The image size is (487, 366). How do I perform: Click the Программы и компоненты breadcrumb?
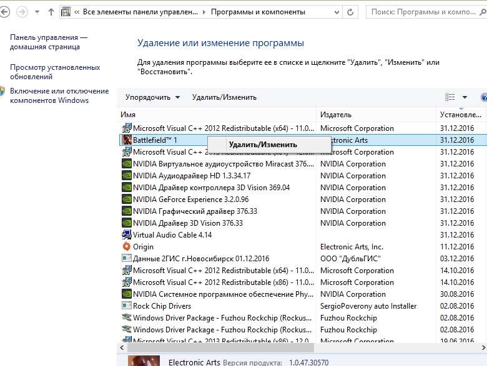(x=258, y=12)
